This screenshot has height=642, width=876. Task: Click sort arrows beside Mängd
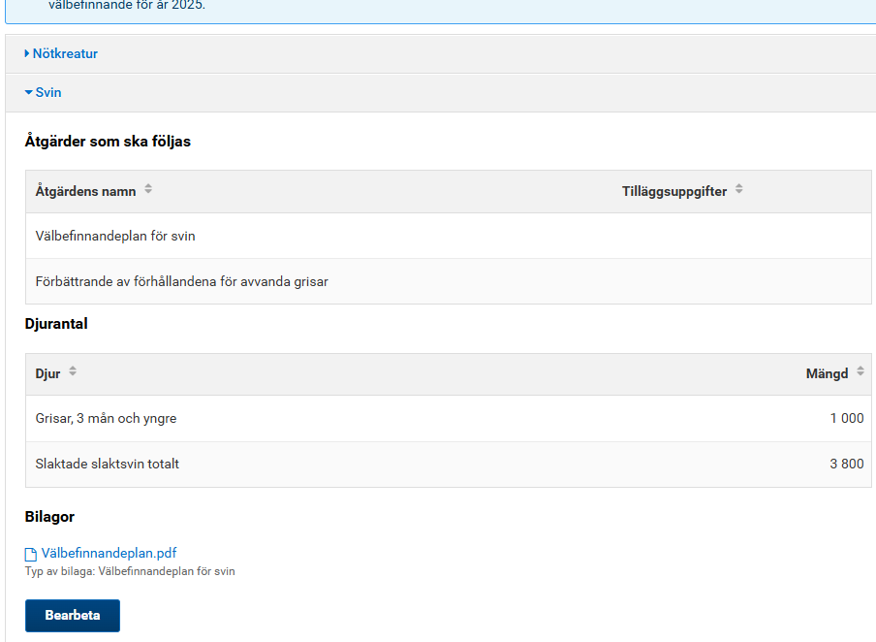pyautogui.click(x=860, y=371)
